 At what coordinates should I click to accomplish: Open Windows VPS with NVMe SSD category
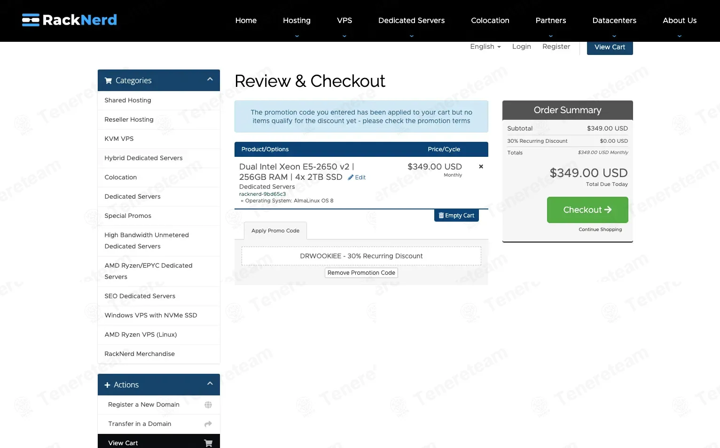tap(159, 316)
